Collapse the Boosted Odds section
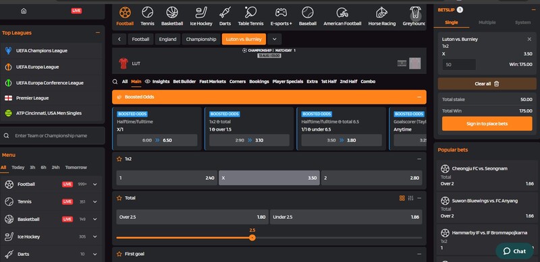 point(419,97)
